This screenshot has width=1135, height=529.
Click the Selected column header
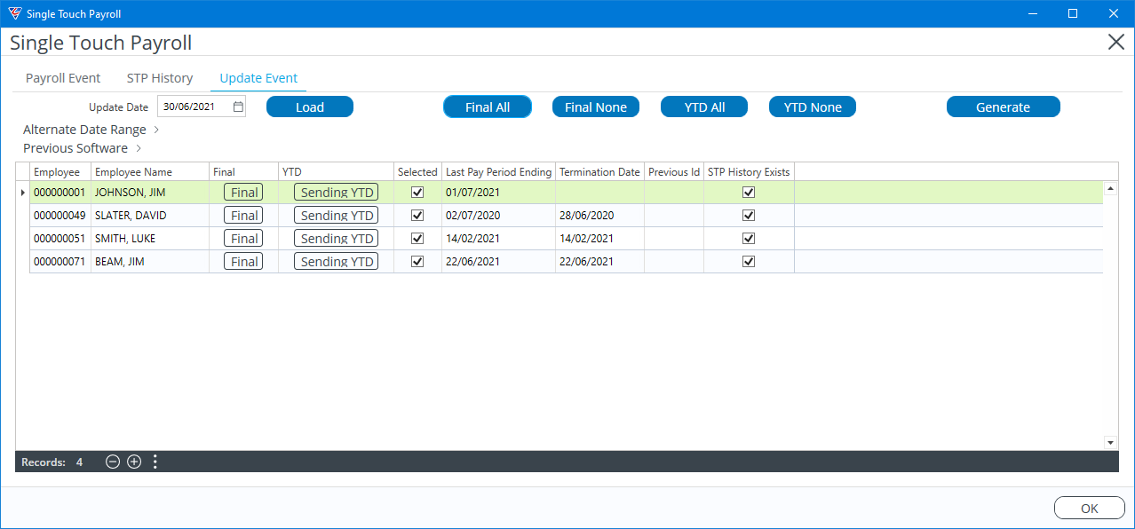pyautogui.click(x=417, y=172)
